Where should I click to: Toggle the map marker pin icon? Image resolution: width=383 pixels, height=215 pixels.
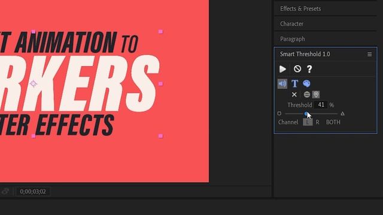[x=316, y=94]
